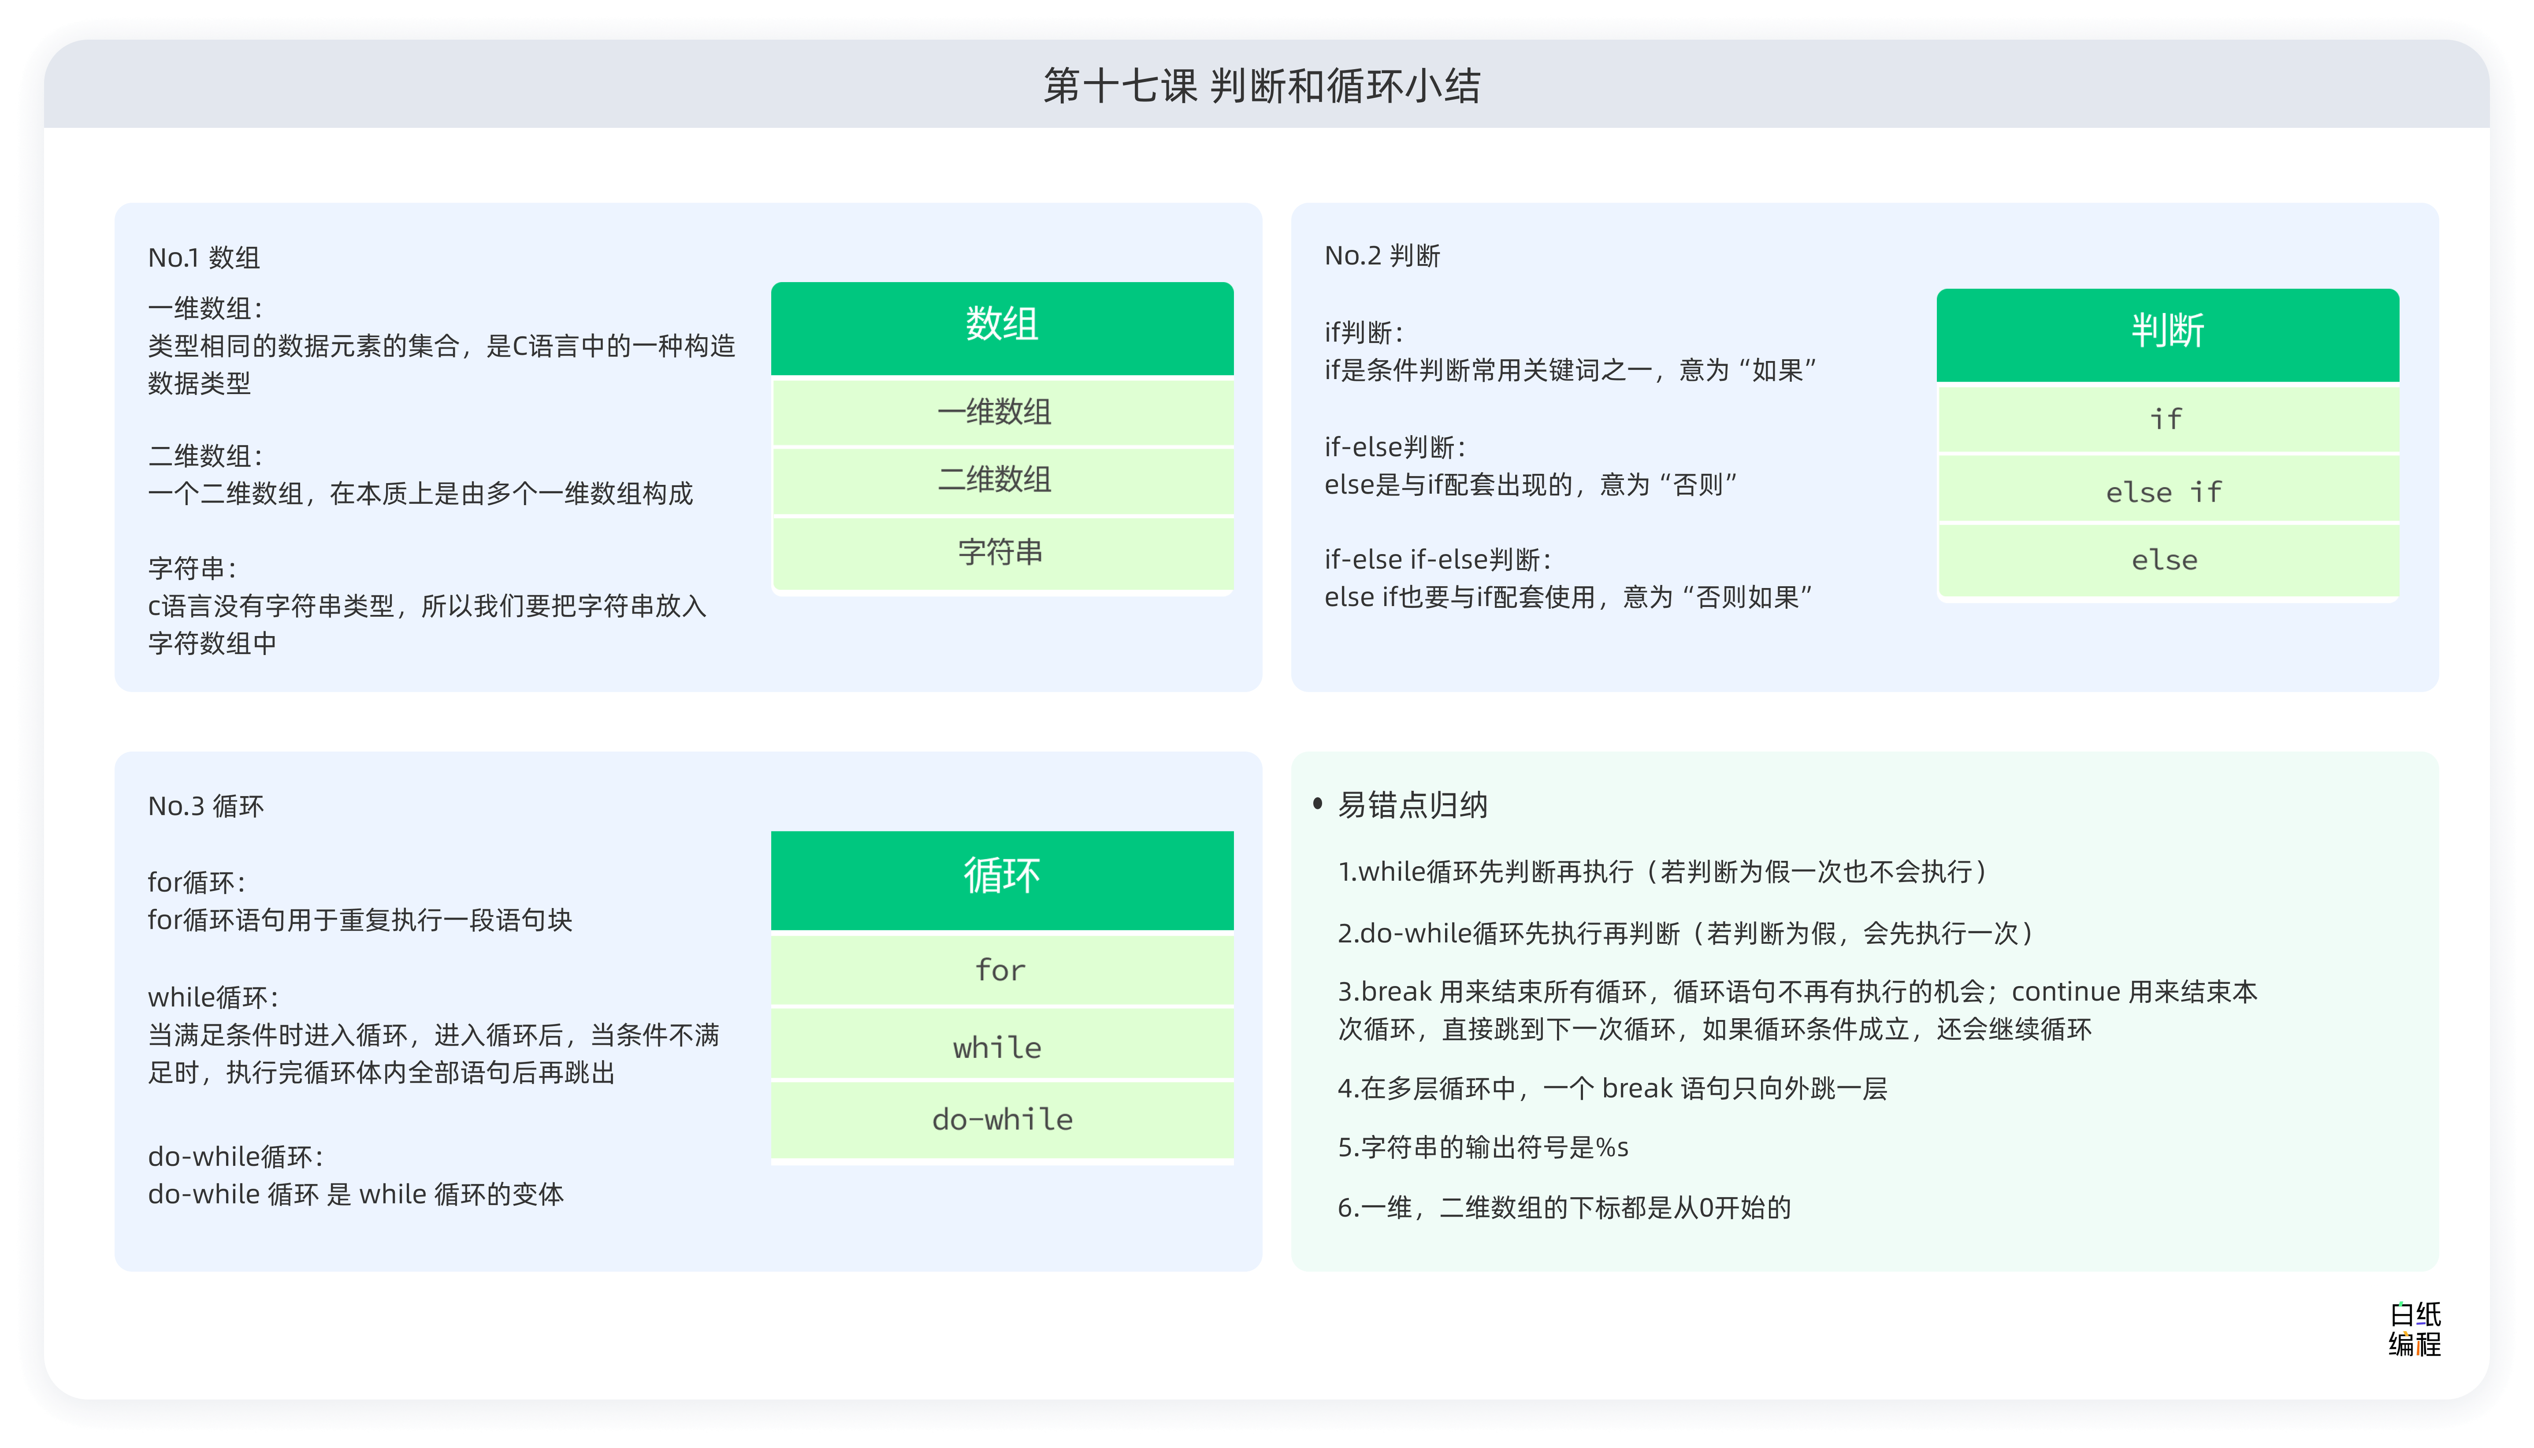
Task: Click the 易错点归纳 bullet heading
Action: point(1412,804)
